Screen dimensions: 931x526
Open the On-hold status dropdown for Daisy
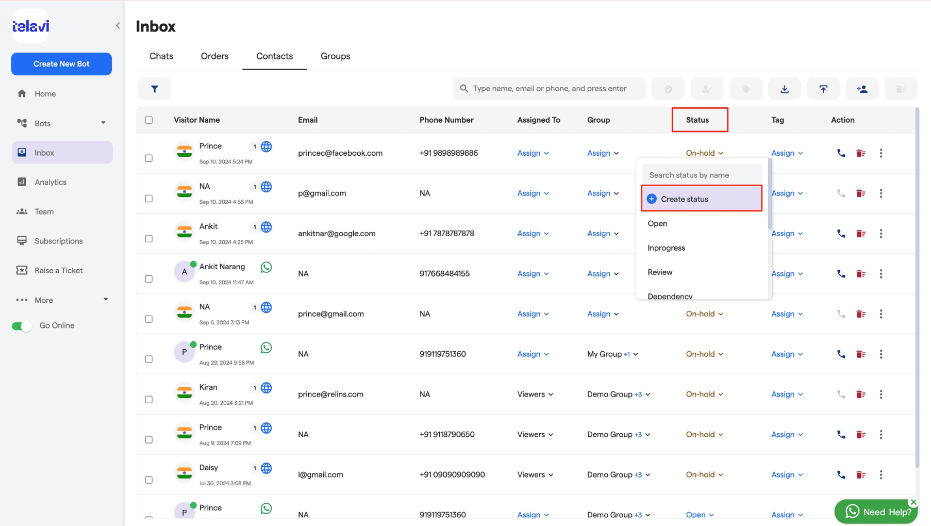pos(704,475)
